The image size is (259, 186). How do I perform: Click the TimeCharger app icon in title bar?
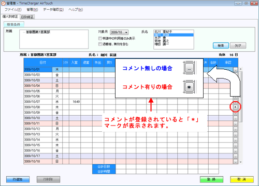[3, 3]
